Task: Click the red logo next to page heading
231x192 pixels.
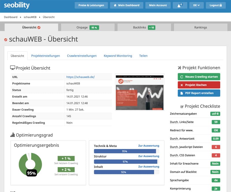Action: [5, 40]
